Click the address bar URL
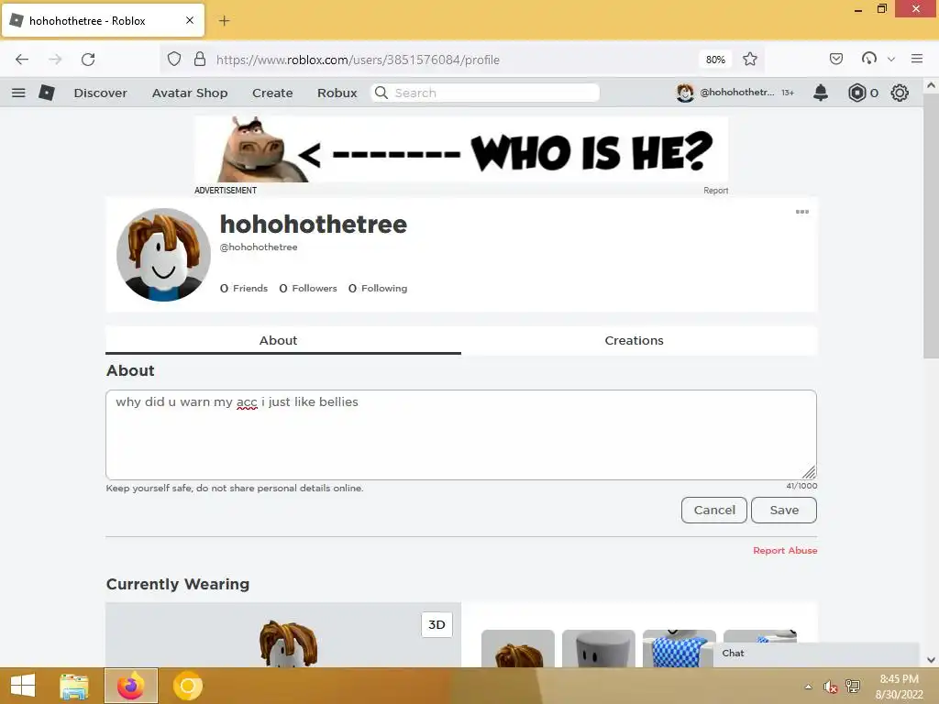 point(358,60)
